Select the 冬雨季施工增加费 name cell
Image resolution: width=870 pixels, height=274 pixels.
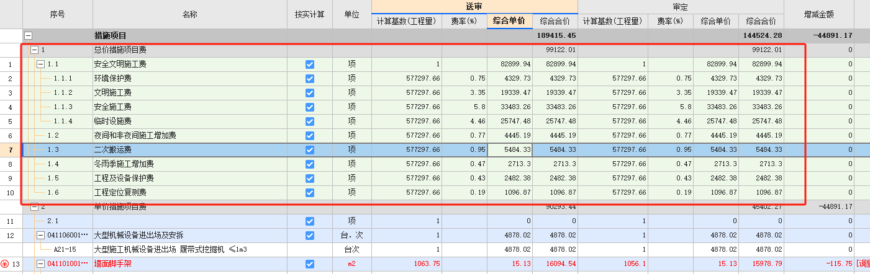[x=190, y=164]
